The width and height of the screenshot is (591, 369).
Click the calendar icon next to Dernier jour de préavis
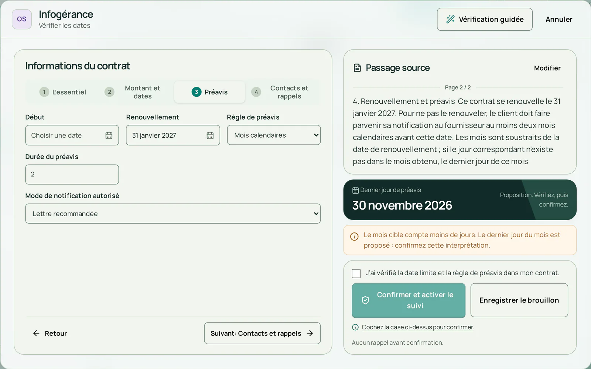click(x=355, y=190)
